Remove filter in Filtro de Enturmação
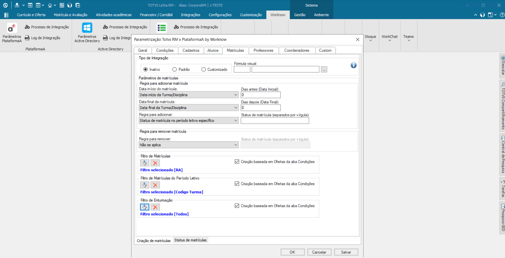The image size is (505, 258). [x=155, y=207]
